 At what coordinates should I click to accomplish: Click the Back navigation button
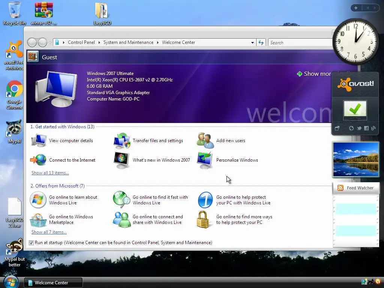click(32, 43)
